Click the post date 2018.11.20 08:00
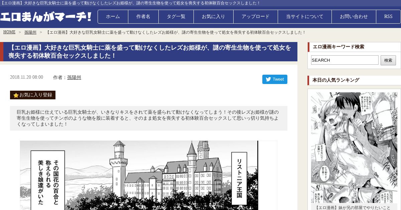 point(26,77)
